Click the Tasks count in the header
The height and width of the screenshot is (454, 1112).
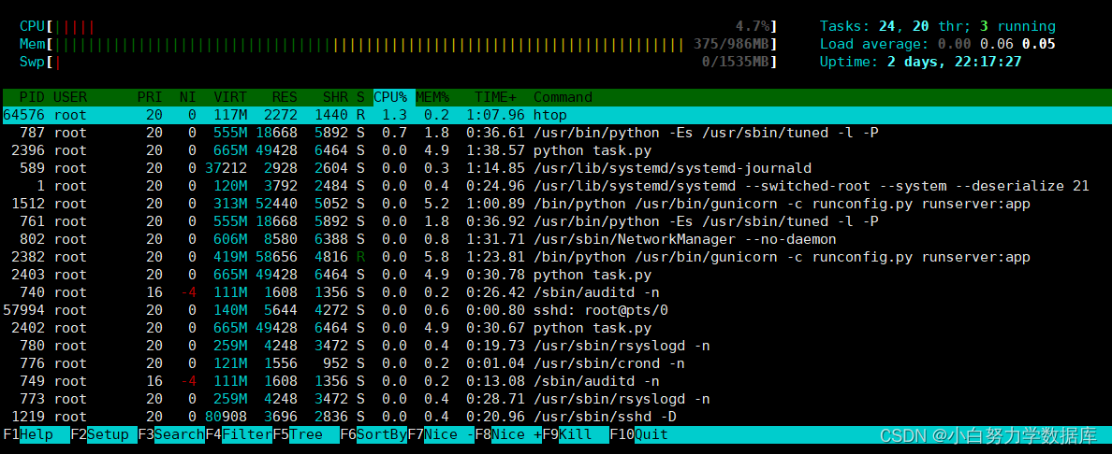tap(938, 27)
